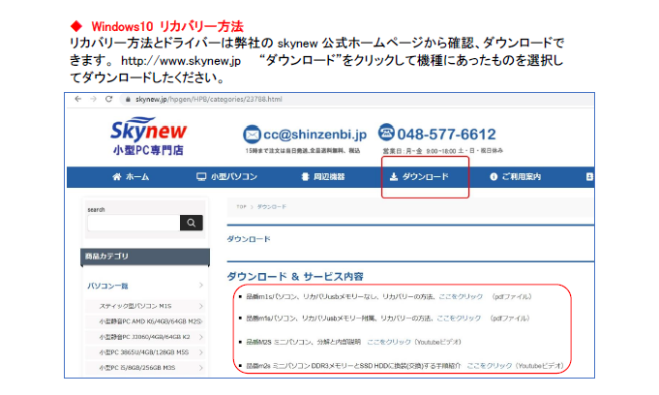
Task: Click the telephone icon beside 048-577-6612
Action: coord(388,133)
